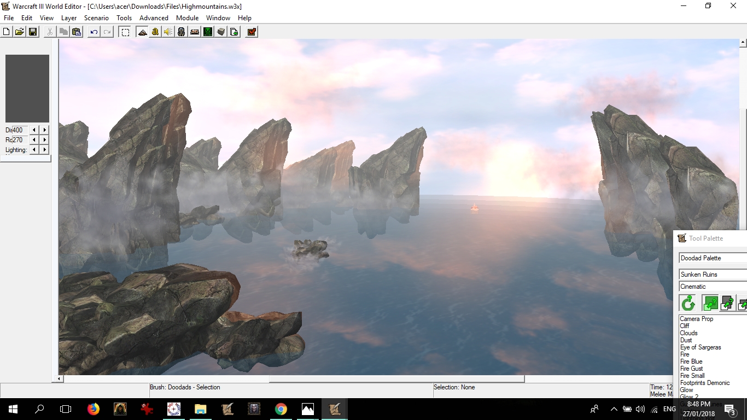The image size is (747, 420).
Task: Open the Window menu
Action: (218, 18)
